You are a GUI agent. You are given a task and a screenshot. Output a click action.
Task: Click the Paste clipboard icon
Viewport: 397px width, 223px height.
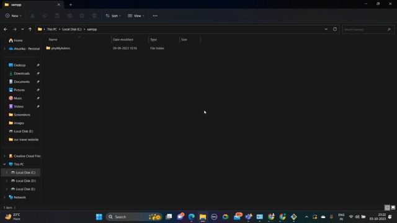(57, 15)
